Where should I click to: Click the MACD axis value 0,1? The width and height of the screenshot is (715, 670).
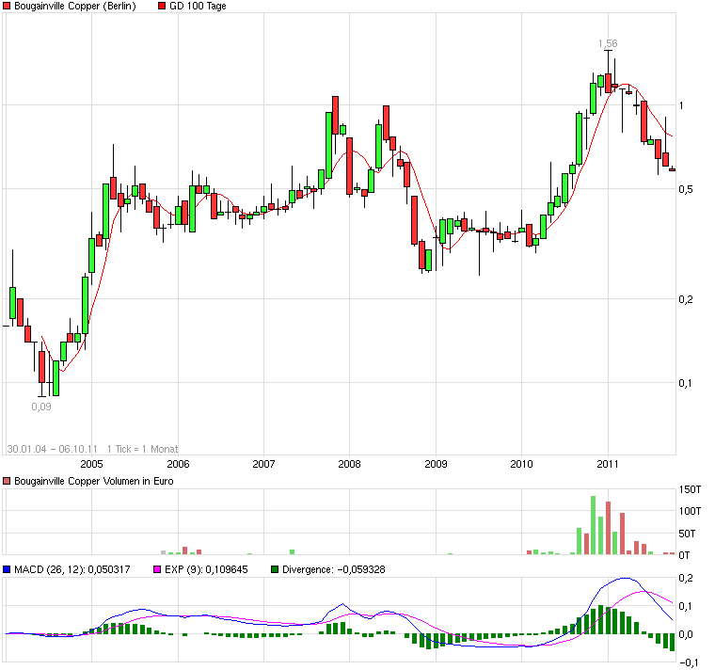click(686, 606)
